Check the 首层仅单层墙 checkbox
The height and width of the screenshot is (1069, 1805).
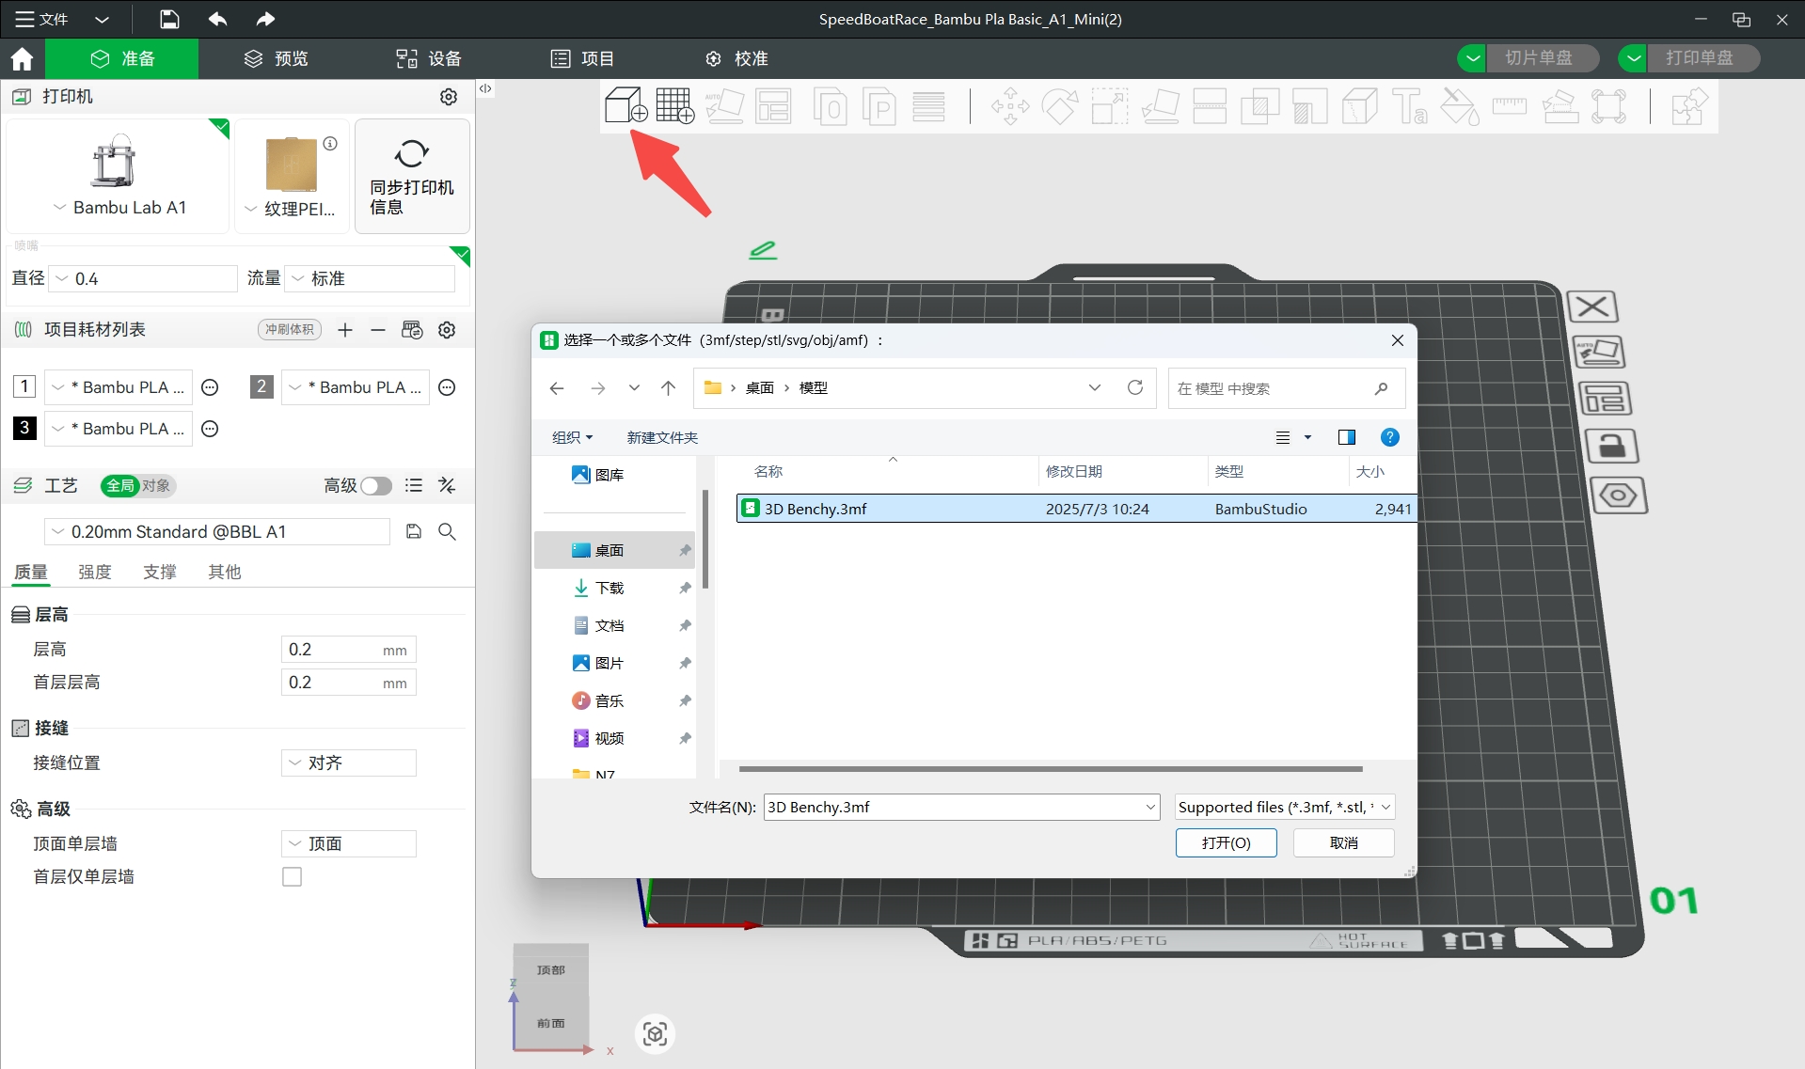293,877
